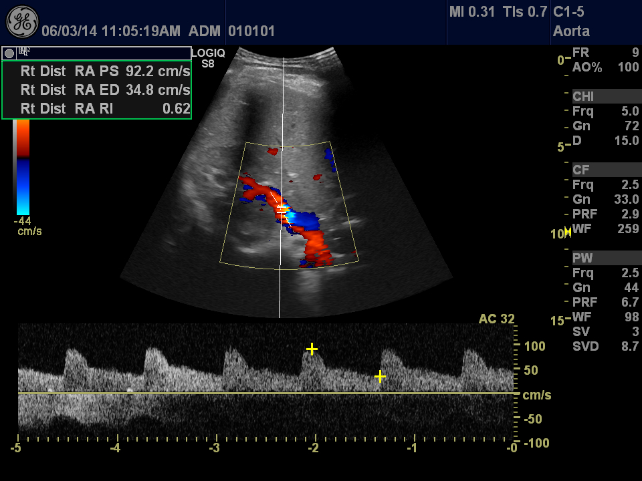Screen dimensions: 642x481
Task: Click the patient ID 010101 field
Action: pos(251,31)
